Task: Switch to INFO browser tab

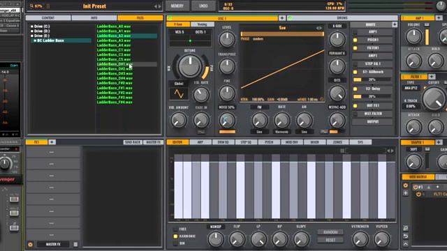Action: (94, 18)
